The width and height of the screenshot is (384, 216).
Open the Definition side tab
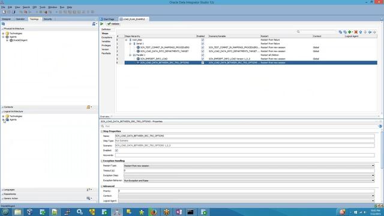(106, 29)
